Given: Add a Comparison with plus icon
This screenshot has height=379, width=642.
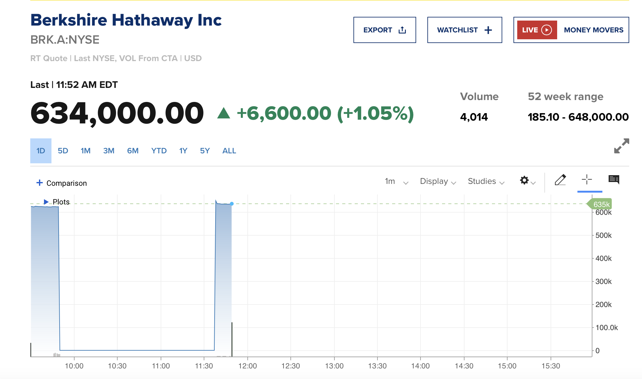Looking at the screenshot, I should pyautogui.click(x=40, y=183).
